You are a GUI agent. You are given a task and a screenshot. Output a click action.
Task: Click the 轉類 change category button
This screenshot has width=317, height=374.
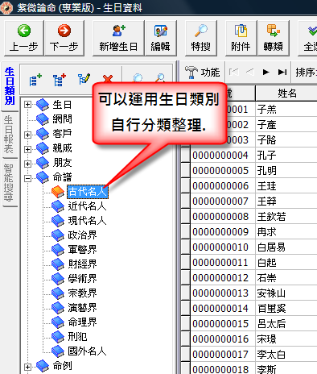tap(273, 38)
